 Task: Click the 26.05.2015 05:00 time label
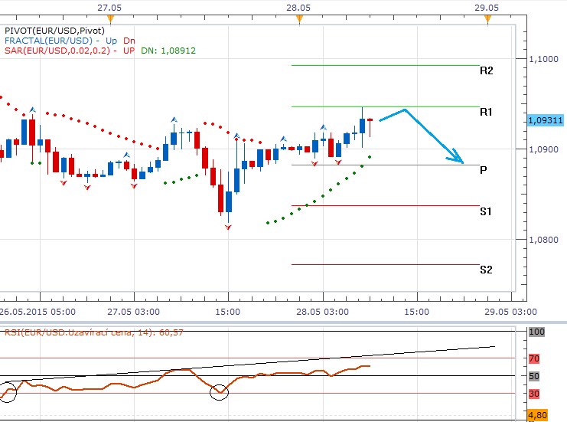click(37, 312)
